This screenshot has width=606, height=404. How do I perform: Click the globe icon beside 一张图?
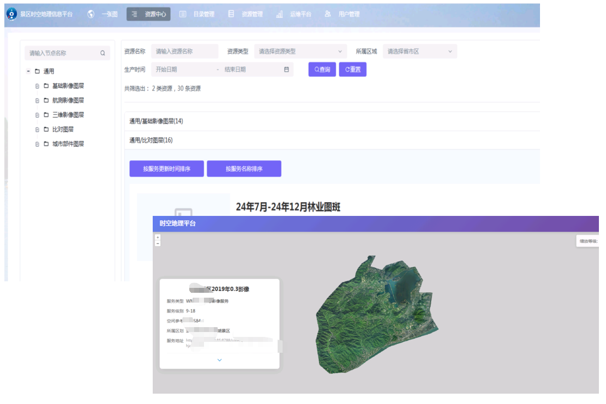[91, 14]
